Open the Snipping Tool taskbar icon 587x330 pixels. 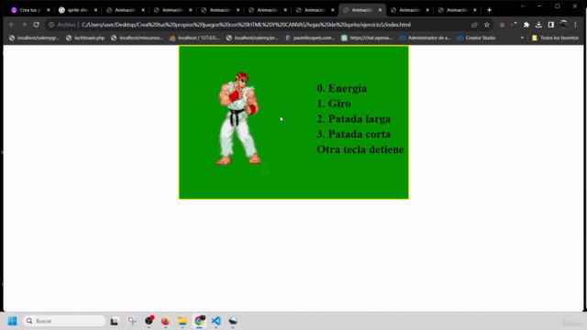[x=132, y=321]
